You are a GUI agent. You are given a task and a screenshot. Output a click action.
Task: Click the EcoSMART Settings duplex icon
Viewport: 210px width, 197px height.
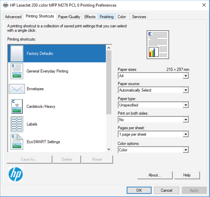coord(17,142)
